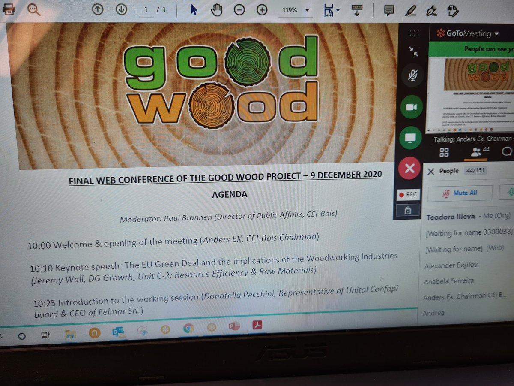The image size is (514, 386).
Task: Leave meeting with the red X button
Action: coord(409,168)
